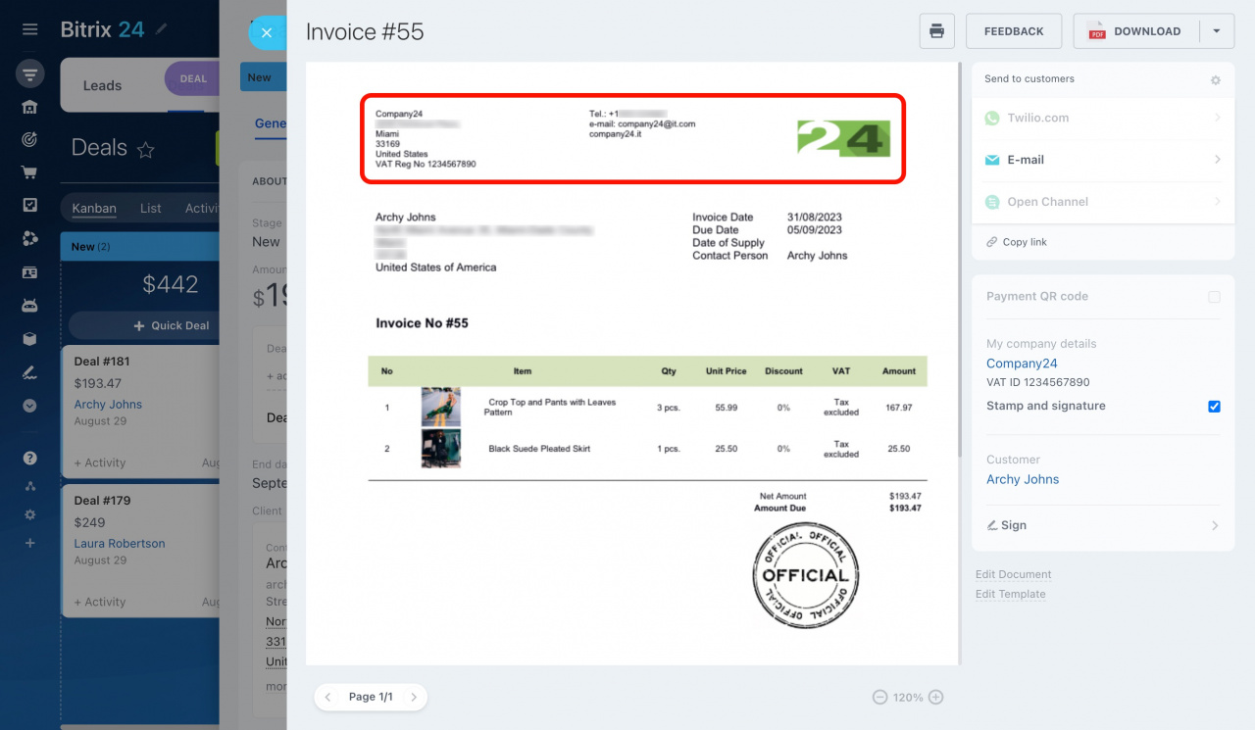This screenshot has width=1255, height=730.
Task: Add activity to Deal #181
Action: click(x=100, y=462)
